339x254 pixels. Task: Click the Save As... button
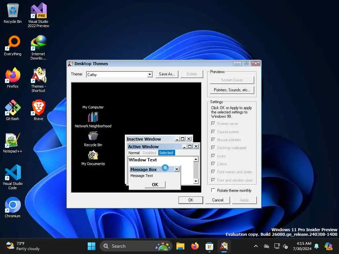167,74
